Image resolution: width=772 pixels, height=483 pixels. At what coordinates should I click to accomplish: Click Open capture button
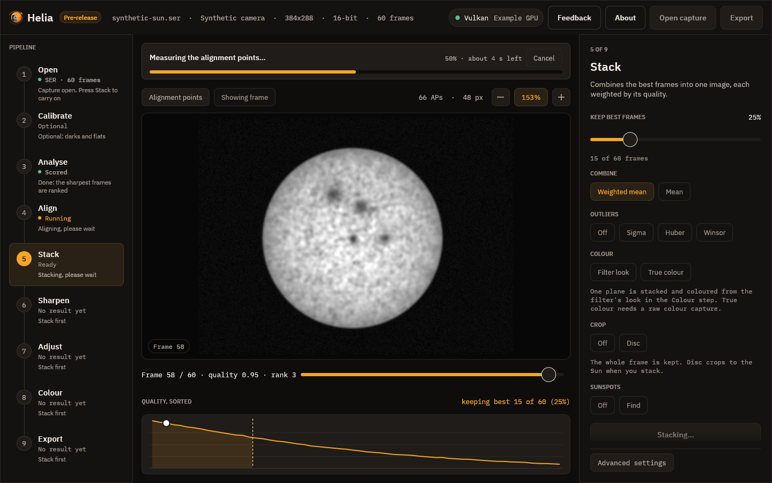pos(682,18)
